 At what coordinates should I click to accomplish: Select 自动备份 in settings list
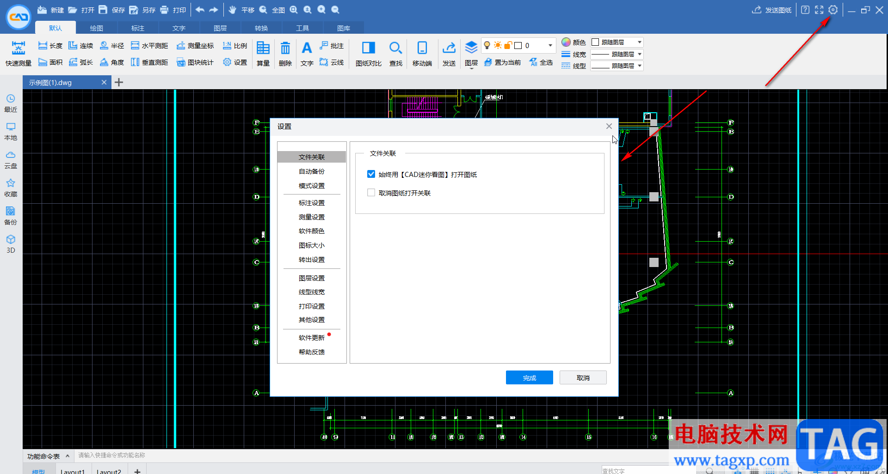[311, 171]
